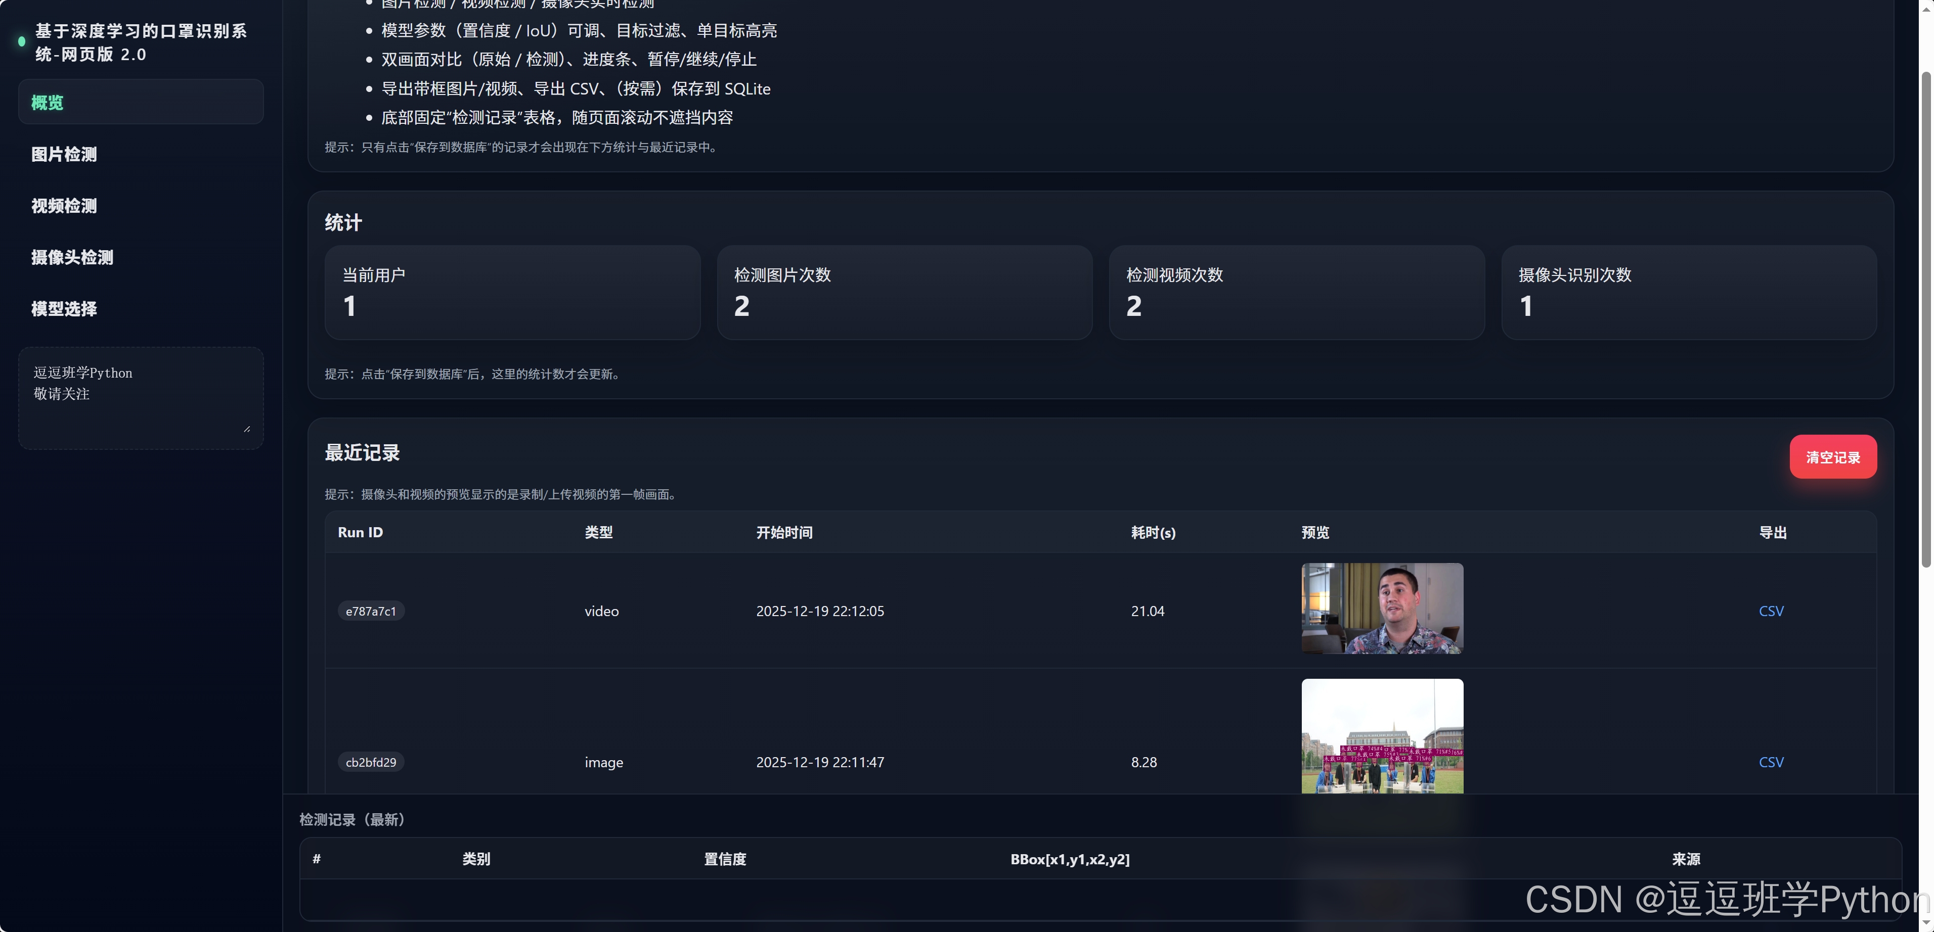Click the green status dot beside title
The width and height of the screenshot is (1934, 932).
[22, 42]
